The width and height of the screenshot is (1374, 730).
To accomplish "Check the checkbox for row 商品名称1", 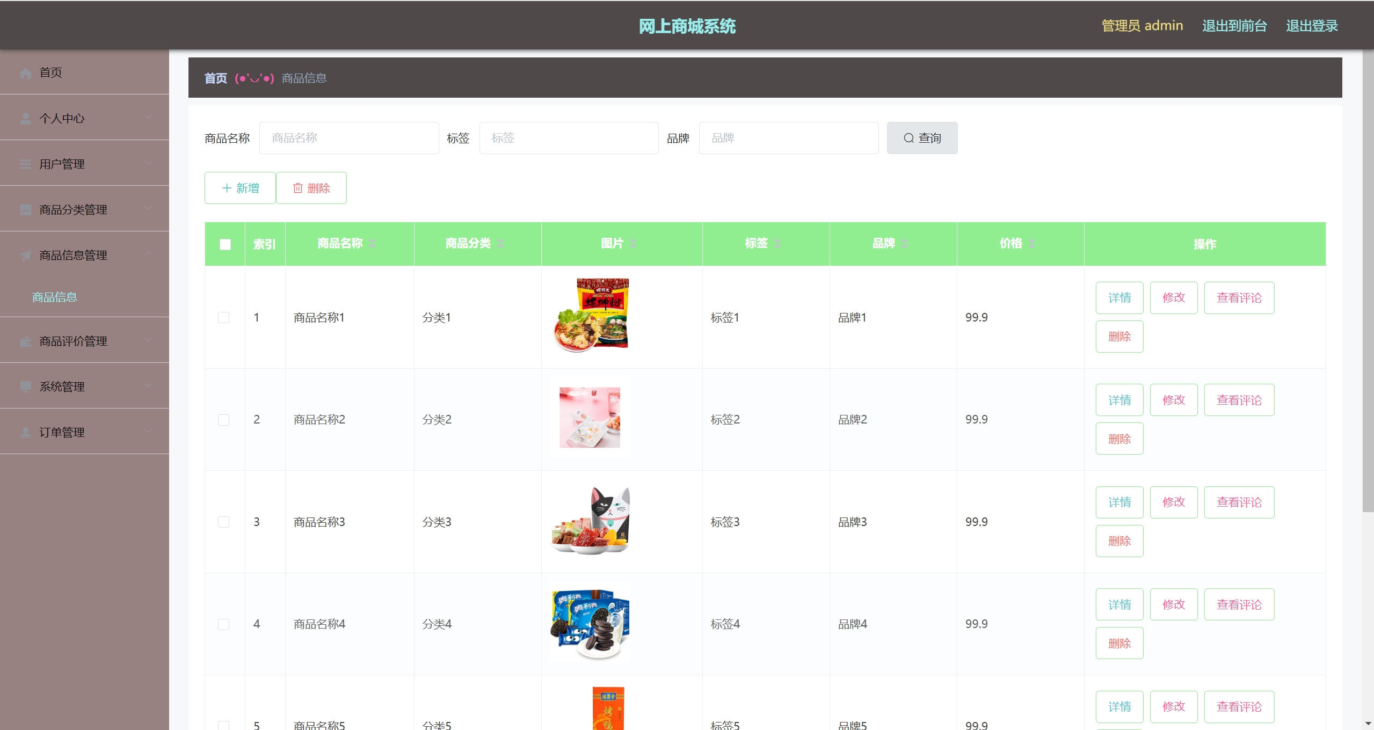I will (224, 318).
